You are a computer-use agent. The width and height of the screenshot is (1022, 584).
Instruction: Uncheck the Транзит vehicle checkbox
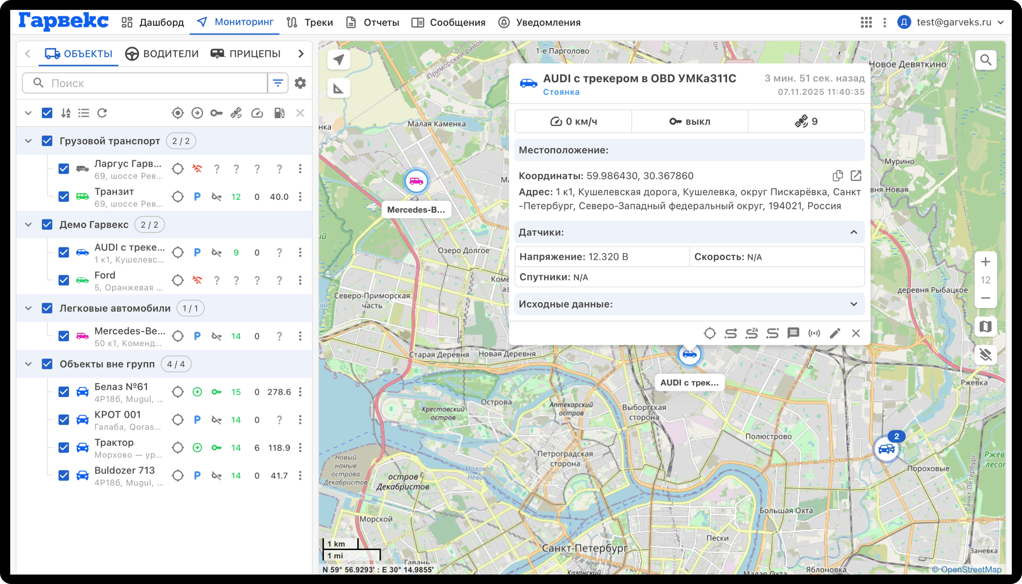point(64,197)
